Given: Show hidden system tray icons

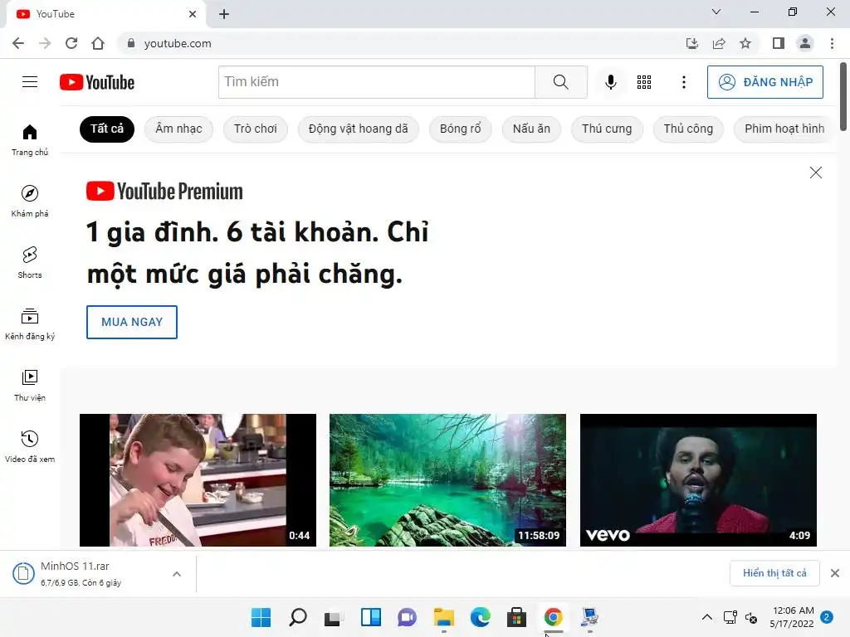Looking at the screenshot, I should [x=707, y=617].
